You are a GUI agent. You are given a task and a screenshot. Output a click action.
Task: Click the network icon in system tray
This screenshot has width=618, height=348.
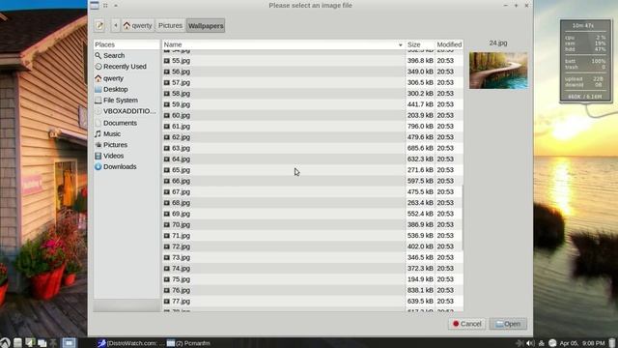tap(542, 343)
